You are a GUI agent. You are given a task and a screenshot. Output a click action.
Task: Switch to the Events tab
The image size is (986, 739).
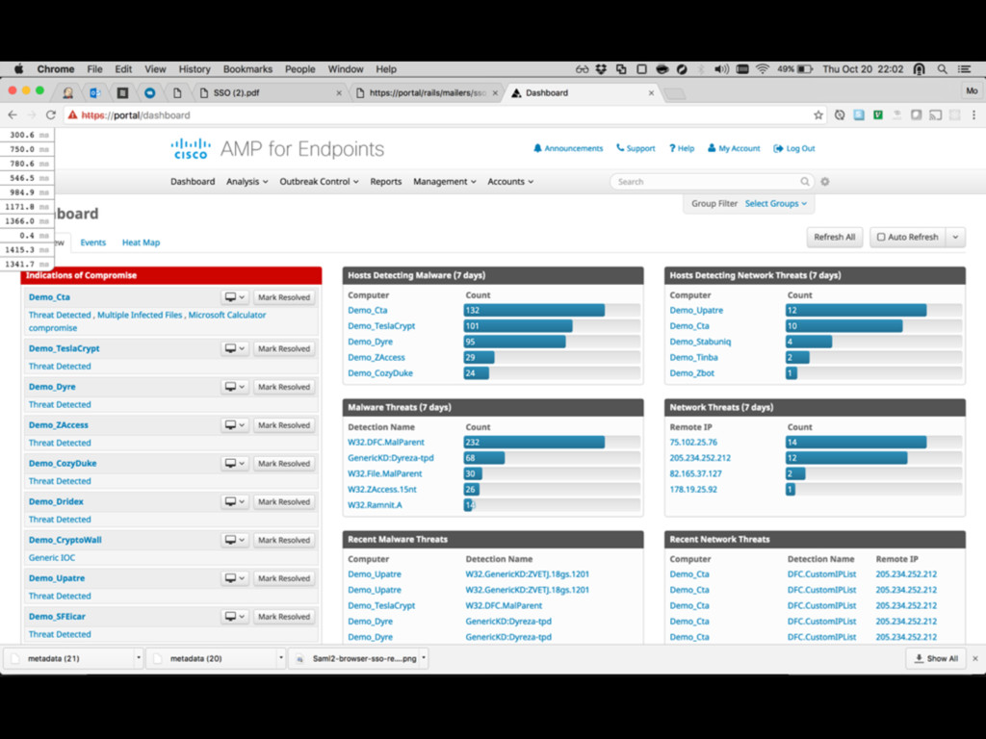pyautogui.click(x=93, y=242)
